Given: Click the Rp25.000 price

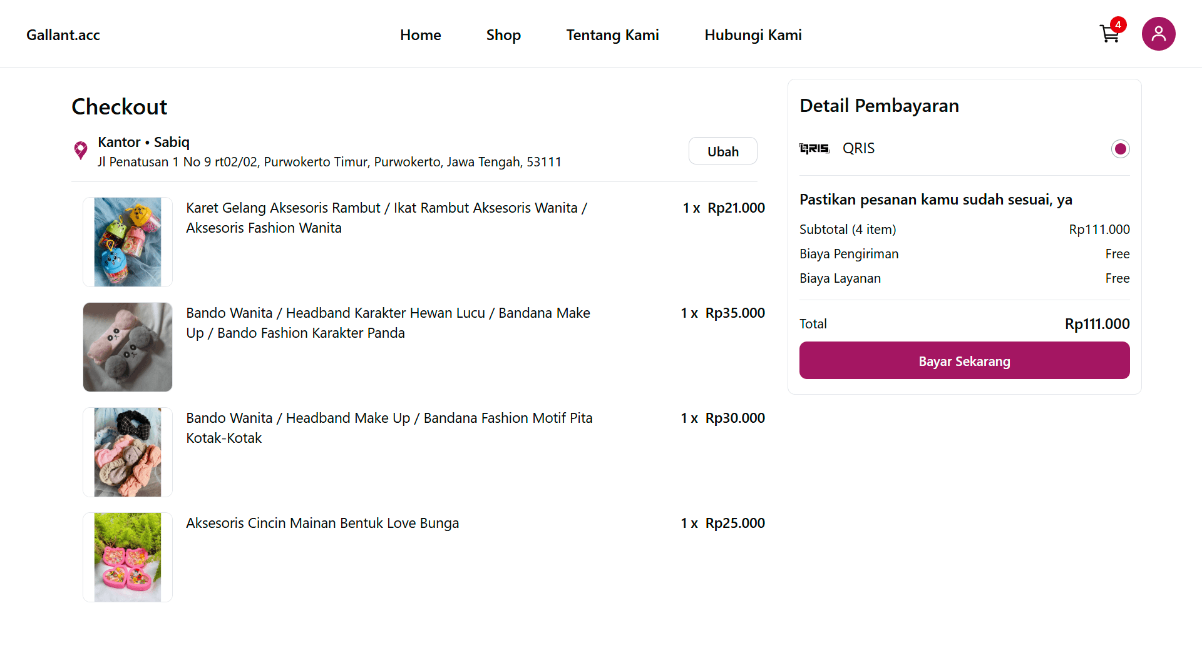Looking at the screenshot, I should 735,523.
